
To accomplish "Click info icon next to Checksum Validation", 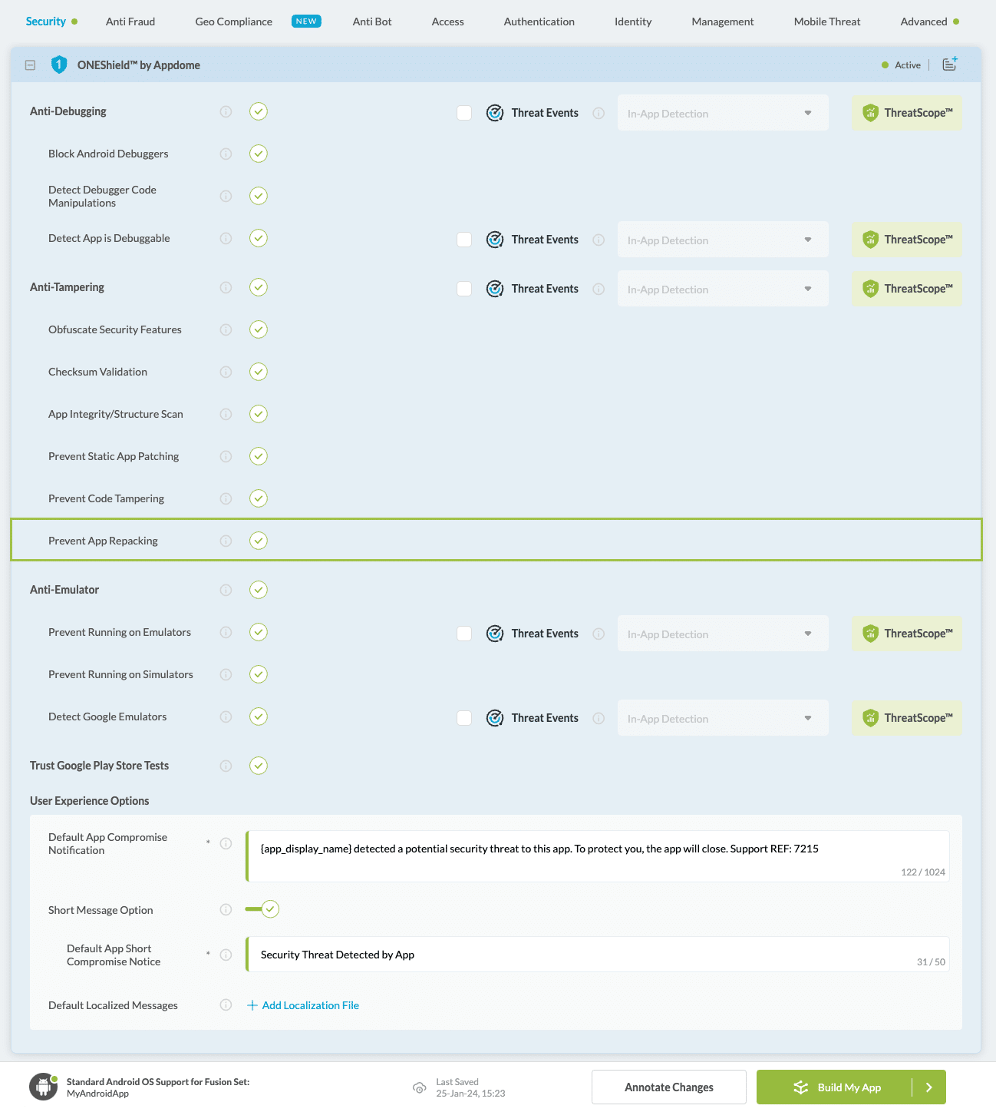I will (x=226, y=372).
